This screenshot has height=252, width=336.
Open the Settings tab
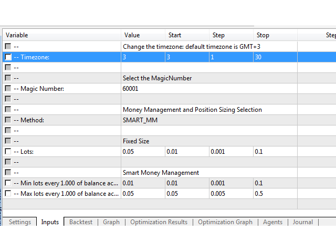click(20, 222)
